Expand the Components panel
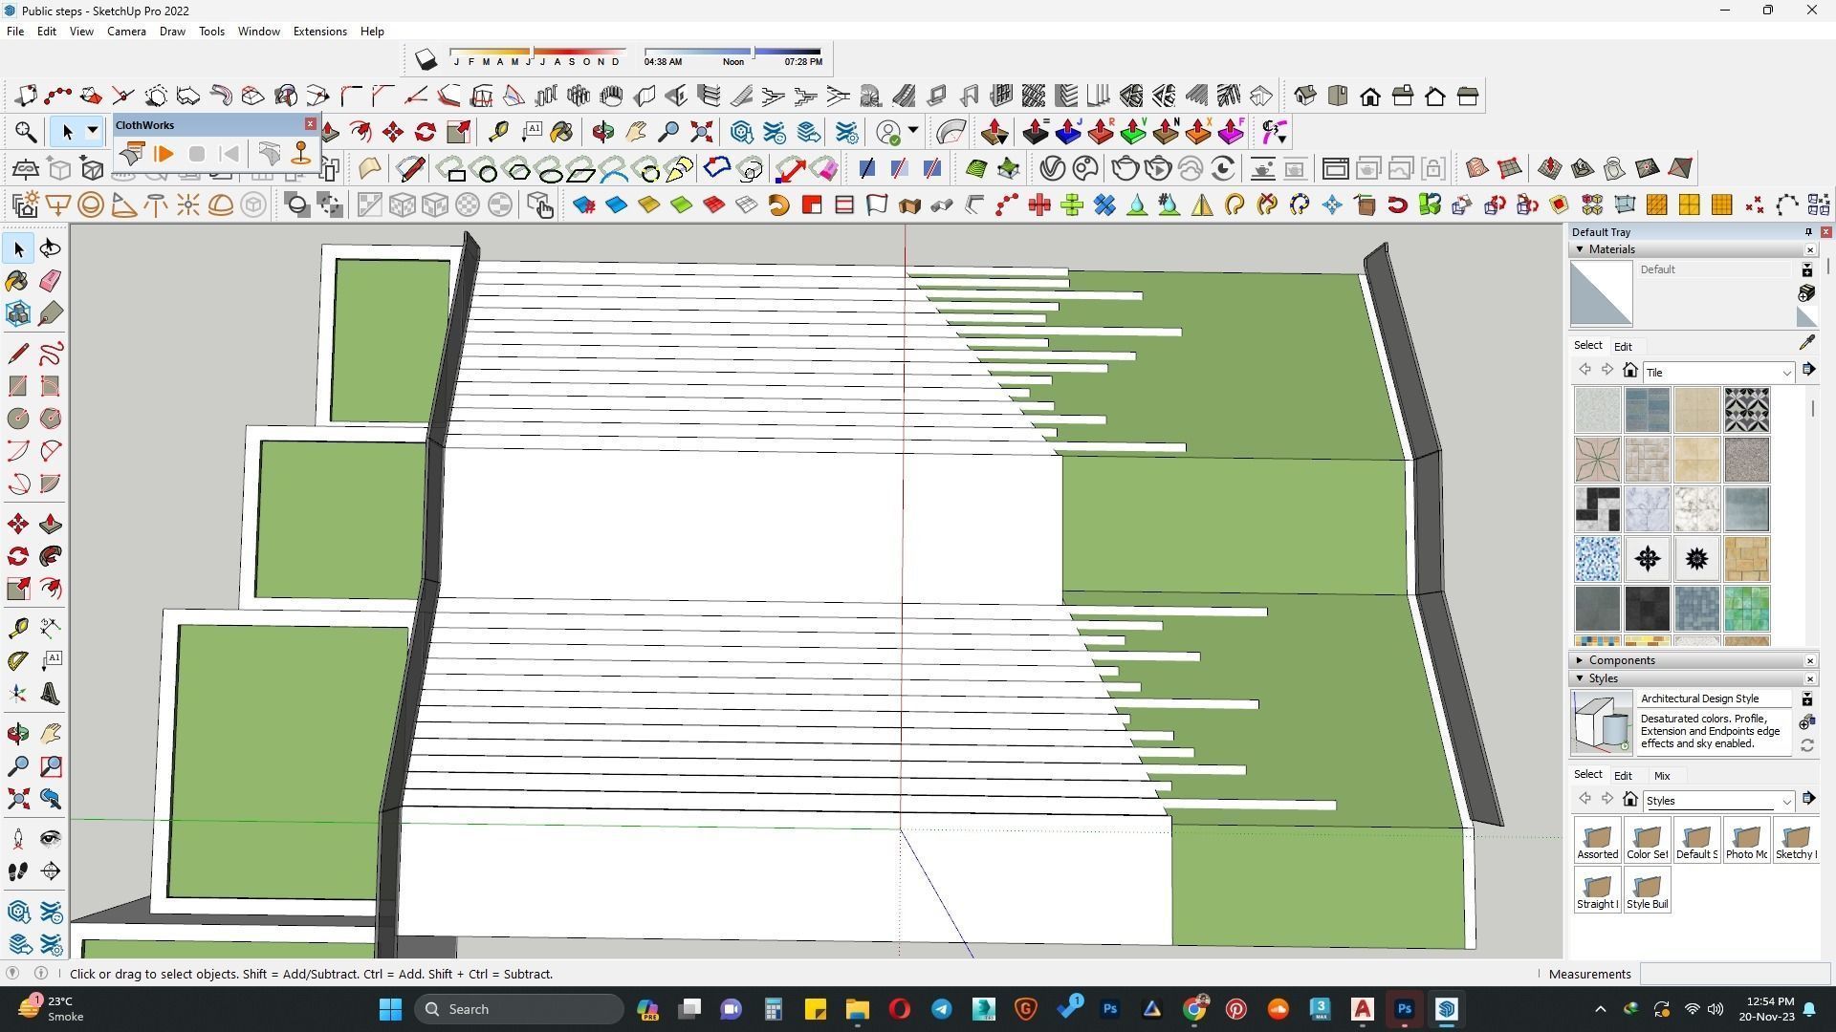Viewport: 1836px width, 1032px height. click(x=1580, y=660)
